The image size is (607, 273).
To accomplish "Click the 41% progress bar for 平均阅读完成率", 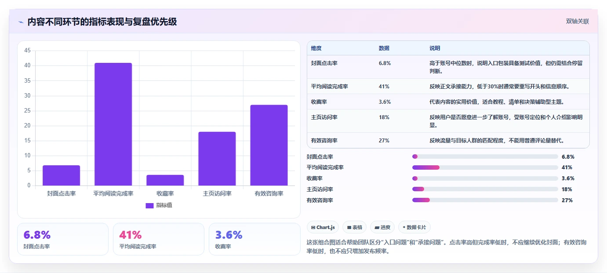I will coord(485,167).
